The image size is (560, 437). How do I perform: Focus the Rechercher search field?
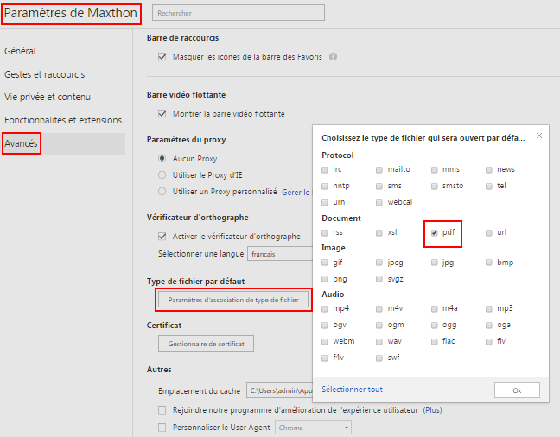(x=239, y=13)
